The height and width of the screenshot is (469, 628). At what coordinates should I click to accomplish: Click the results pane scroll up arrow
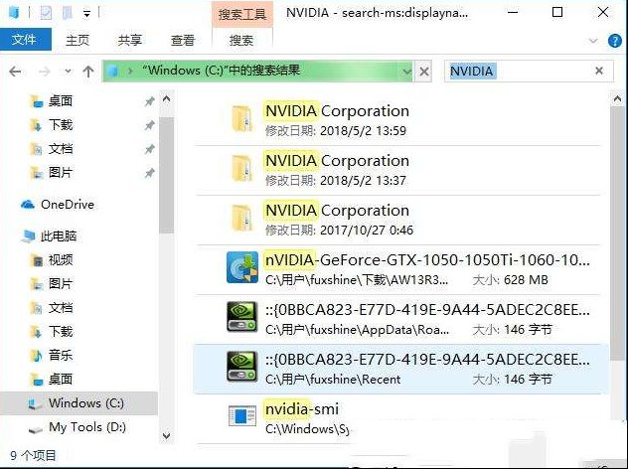pyautogui.click(x=617, y=98)
